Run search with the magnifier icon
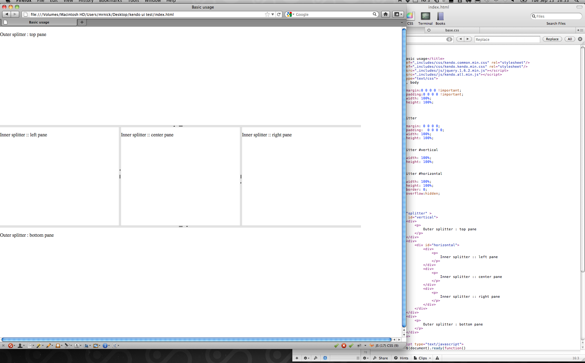 click(375, 14)
